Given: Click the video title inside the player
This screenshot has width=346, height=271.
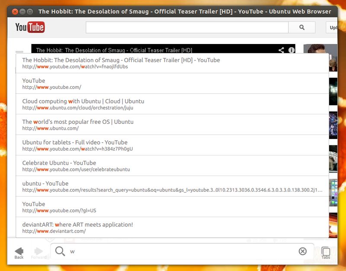Looking at the screenshot, I should click(114, 50).
